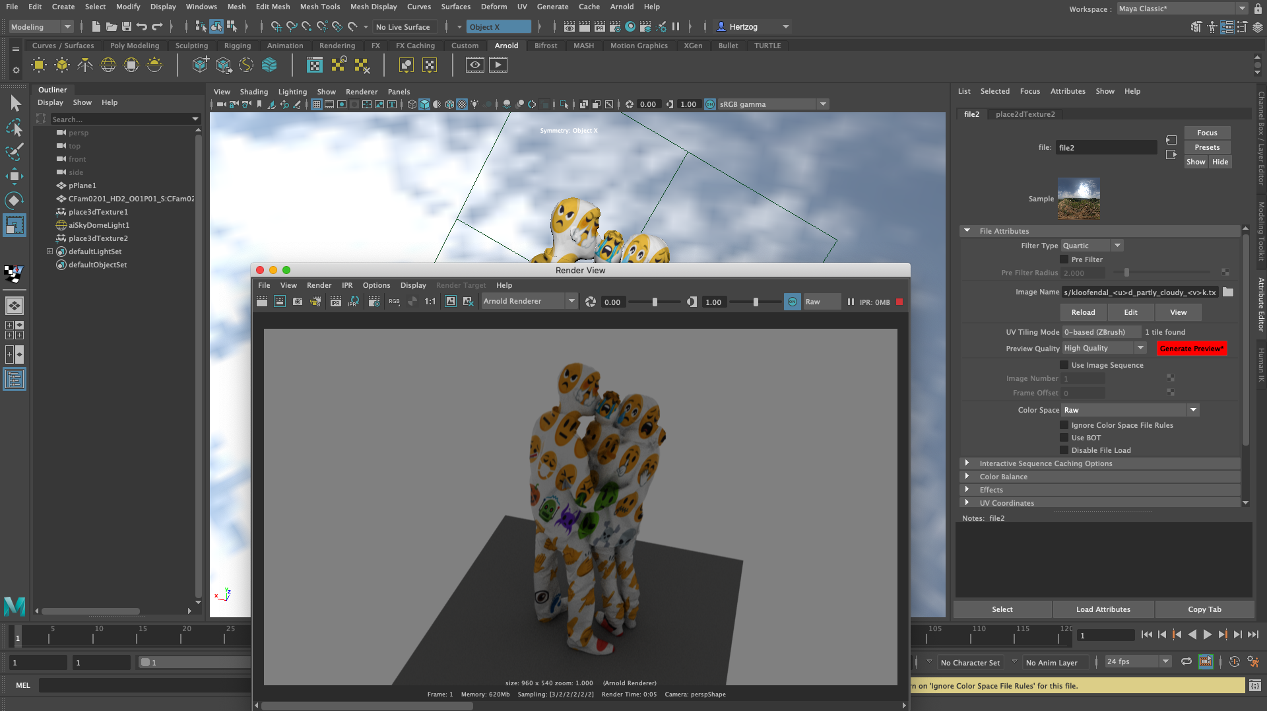The width and height of the screenshot is (1267, 711).
Task: Open the Filter Type dropdown
Action: click(x=1118, y=245)
